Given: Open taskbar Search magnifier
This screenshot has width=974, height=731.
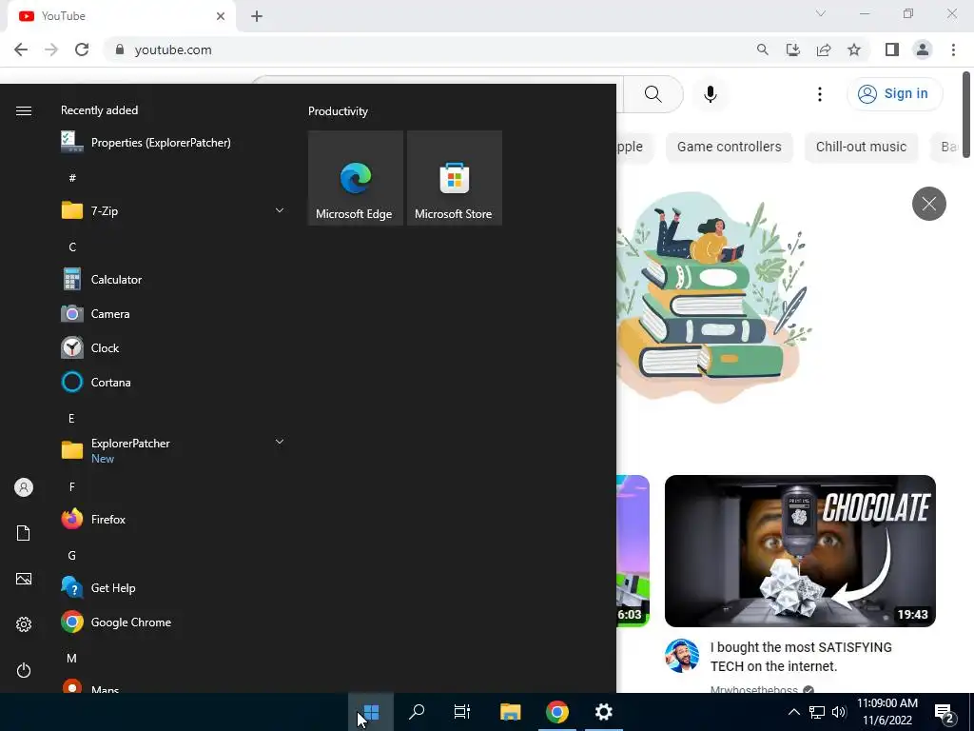Looking at the screenshot, I should pyautogui.click(x=417, y=712).
